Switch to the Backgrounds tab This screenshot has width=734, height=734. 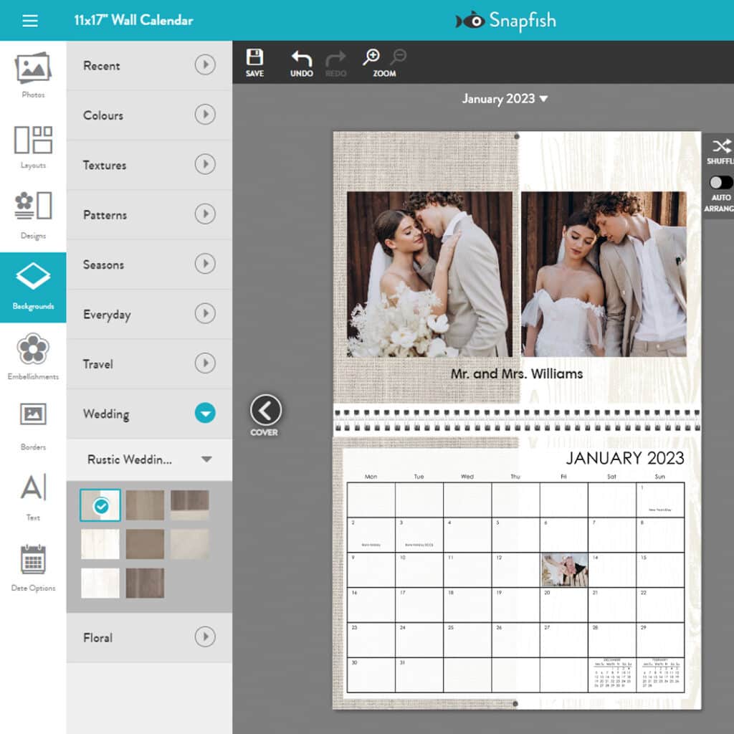(x=32, y=285)
